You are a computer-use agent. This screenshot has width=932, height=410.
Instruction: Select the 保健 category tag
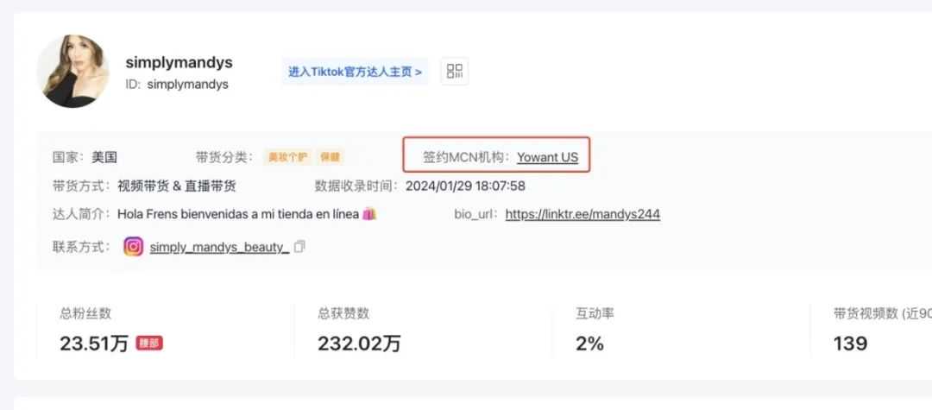(330, 157)
